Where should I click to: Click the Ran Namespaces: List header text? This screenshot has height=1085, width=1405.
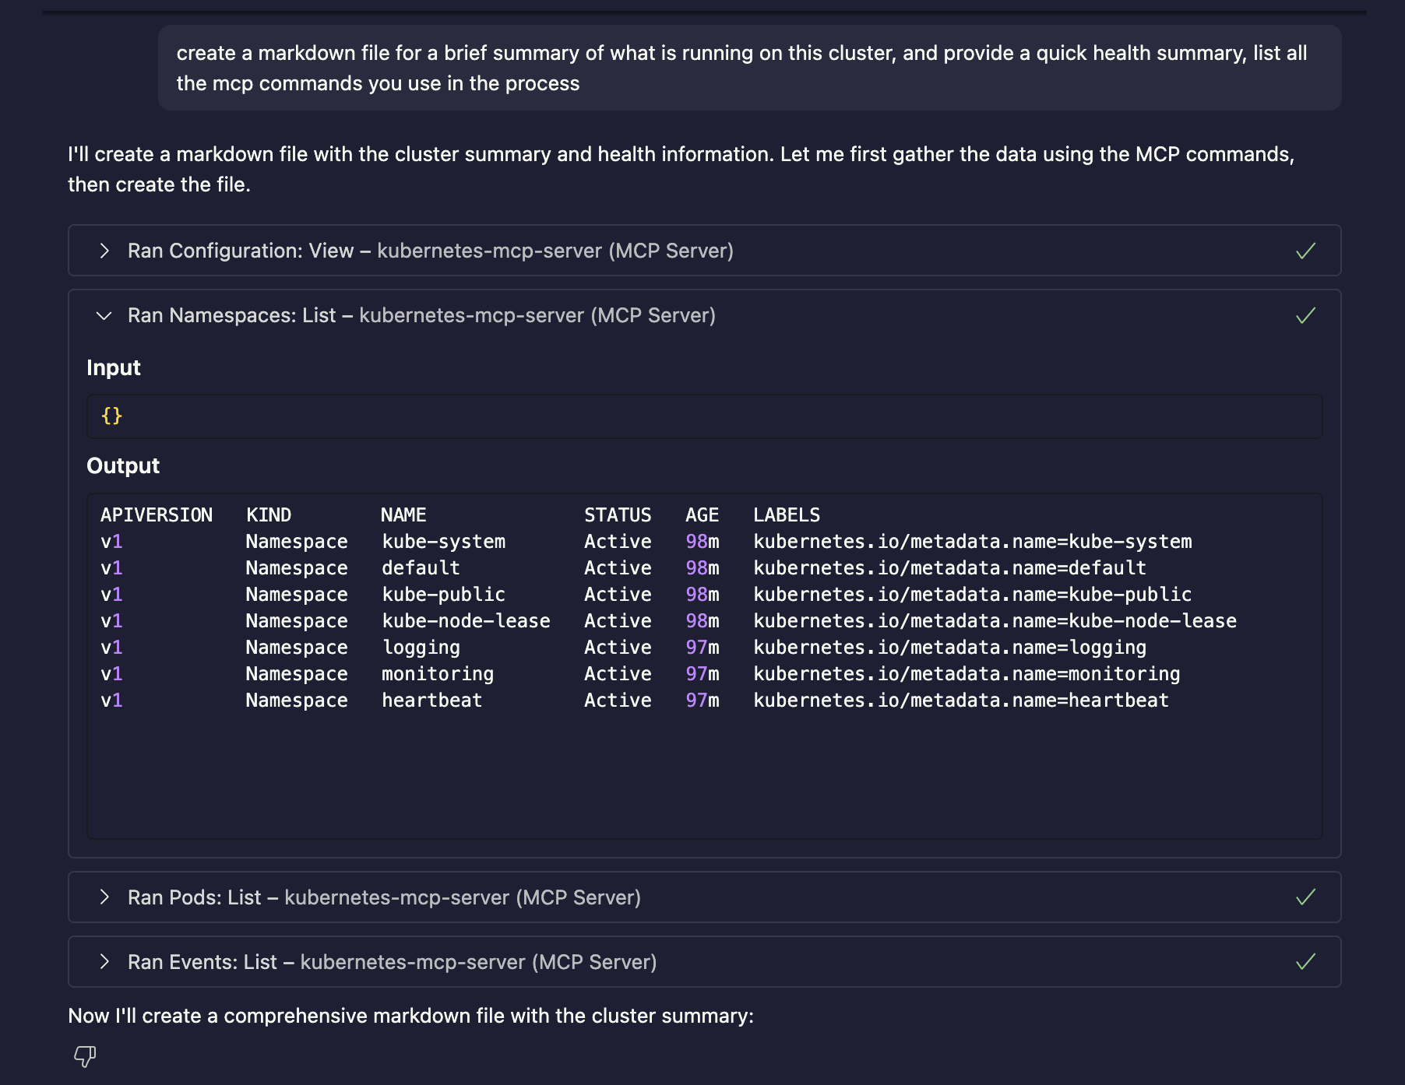pos(421,315)
